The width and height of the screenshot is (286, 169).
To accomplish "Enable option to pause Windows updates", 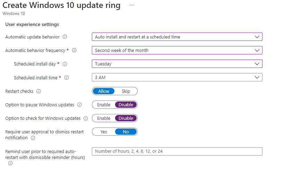I will (x=104, y=105).
